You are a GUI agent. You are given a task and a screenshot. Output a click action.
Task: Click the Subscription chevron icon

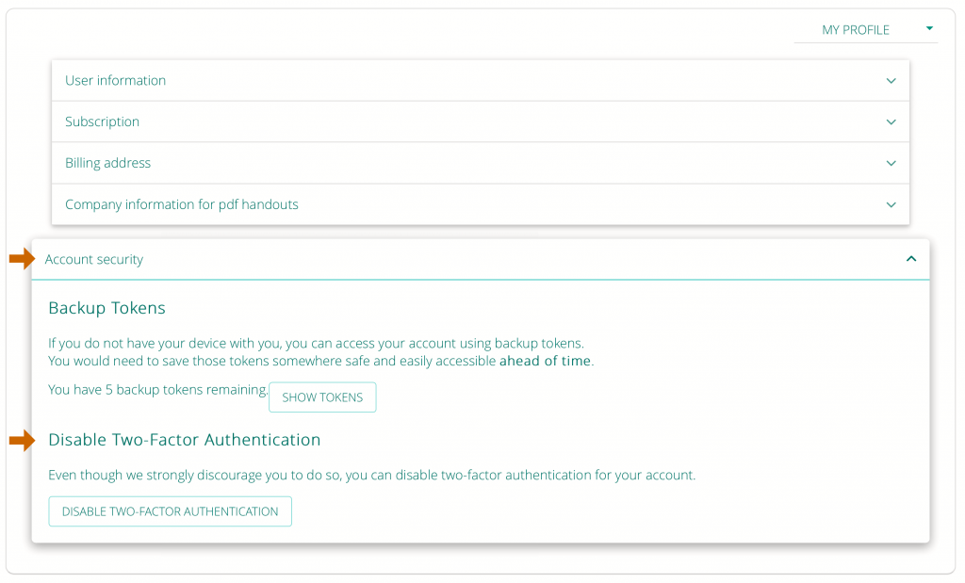891,121
